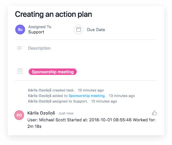Image resolution: width=172 pixels, height=145 pixels.
Task: Click the 13 minutes ago timestamp after created task
Action: [91, 90]
